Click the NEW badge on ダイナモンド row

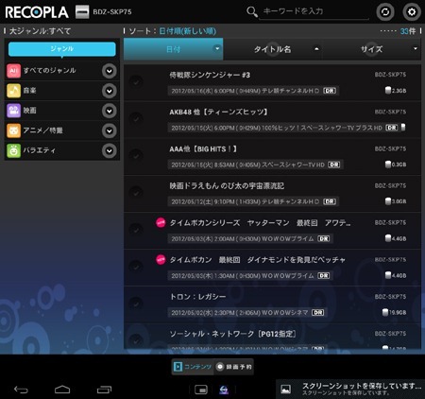tap(161, 260)
